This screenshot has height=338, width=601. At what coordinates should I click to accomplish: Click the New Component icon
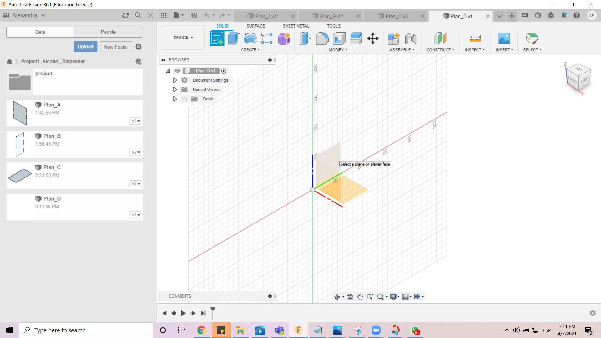pos(393,38)
